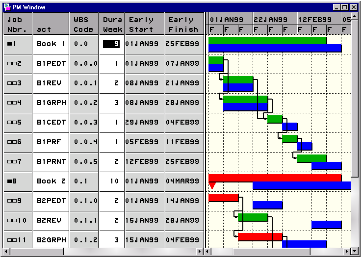
Task: Click the B2GRPH activity name cell
Action: click(51, 239)
